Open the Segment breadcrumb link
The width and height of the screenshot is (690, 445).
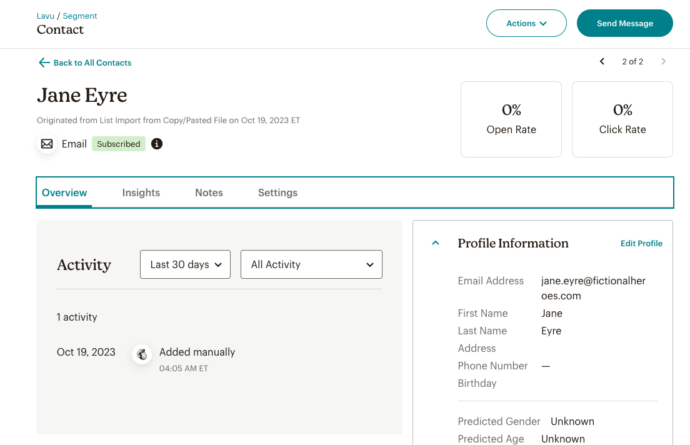79,16
